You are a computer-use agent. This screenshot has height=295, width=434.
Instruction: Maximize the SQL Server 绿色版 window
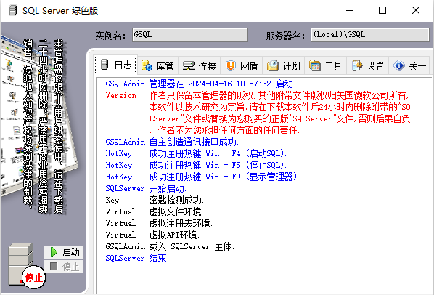pyautogui.click(x=382, y=10)
